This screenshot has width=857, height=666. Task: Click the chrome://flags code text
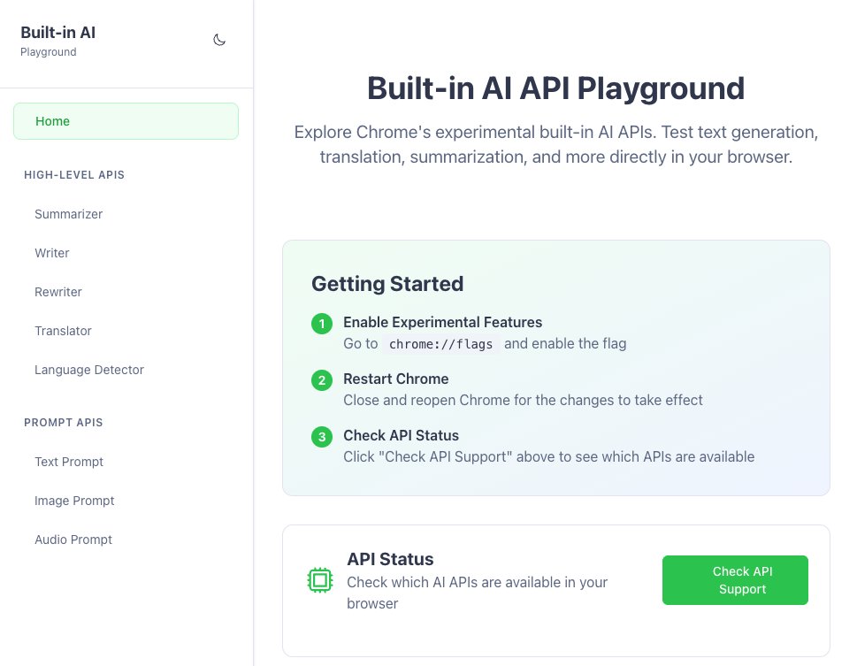[x=440, y=344]
